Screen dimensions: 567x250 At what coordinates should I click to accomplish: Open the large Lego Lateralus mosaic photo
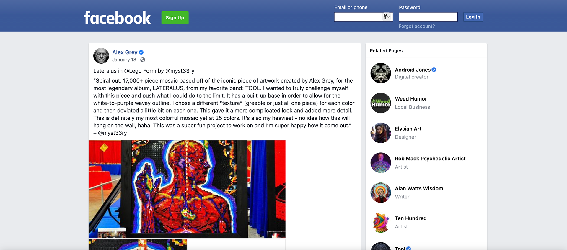click(x=187, y=189)
